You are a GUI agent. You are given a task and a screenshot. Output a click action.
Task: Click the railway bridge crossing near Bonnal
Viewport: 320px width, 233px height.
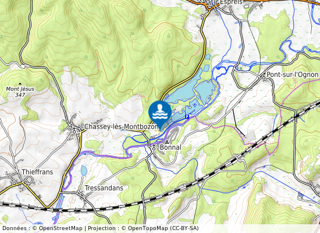(238, 158)
